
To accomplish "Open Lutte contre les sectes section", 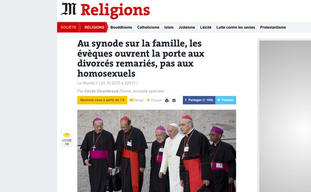I will [x=236, y=28].
